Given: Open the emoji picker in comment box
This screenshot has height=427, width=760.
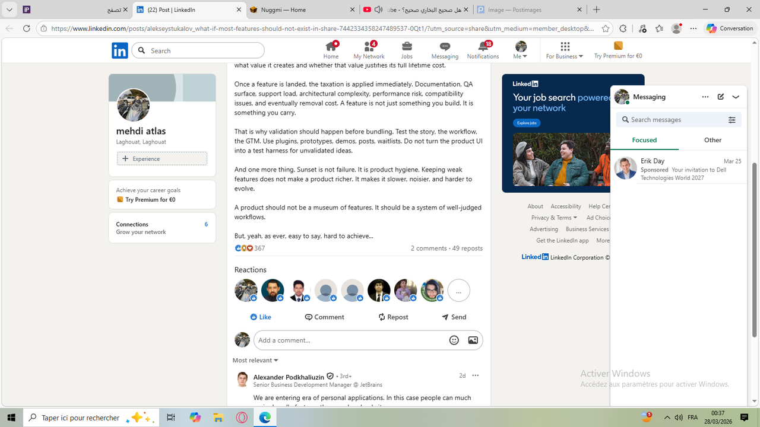Looking at the screenshot, I should (x=454, y=340).
